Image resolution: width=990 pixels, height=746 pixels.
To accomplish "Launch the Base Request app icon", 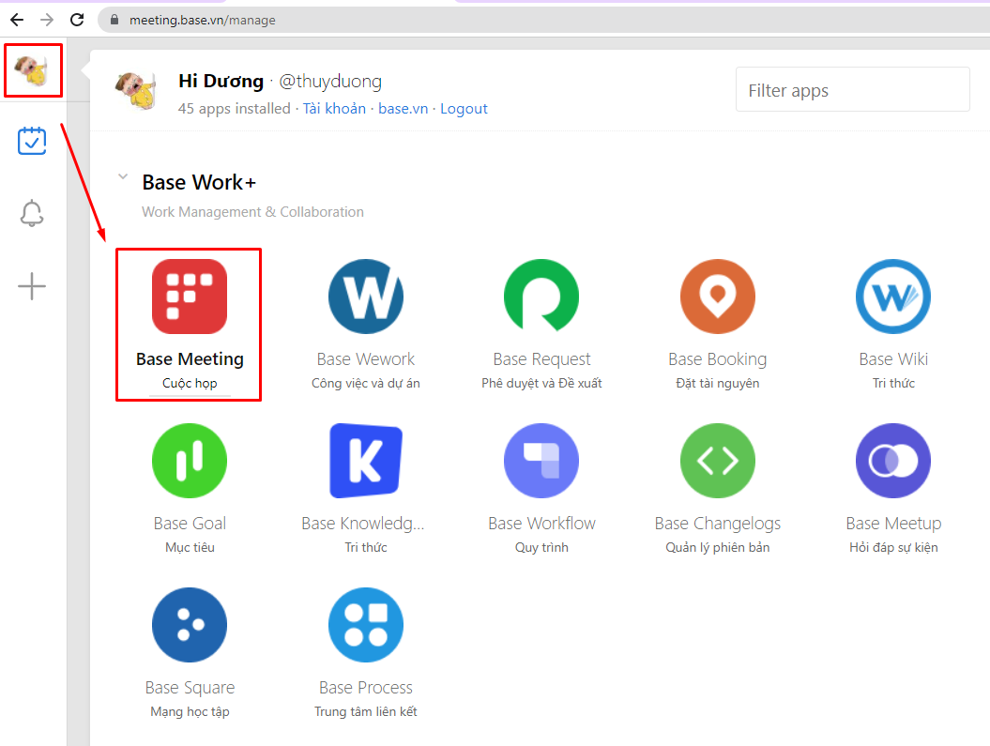I will [541, 296].
